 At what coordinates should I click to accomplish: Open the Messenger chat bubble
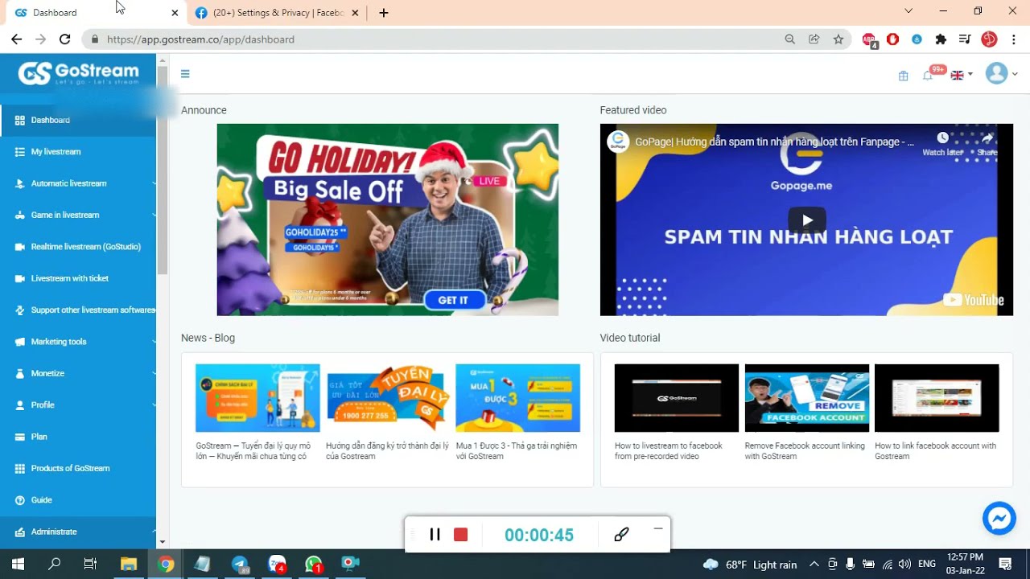(x=999, y=519)
